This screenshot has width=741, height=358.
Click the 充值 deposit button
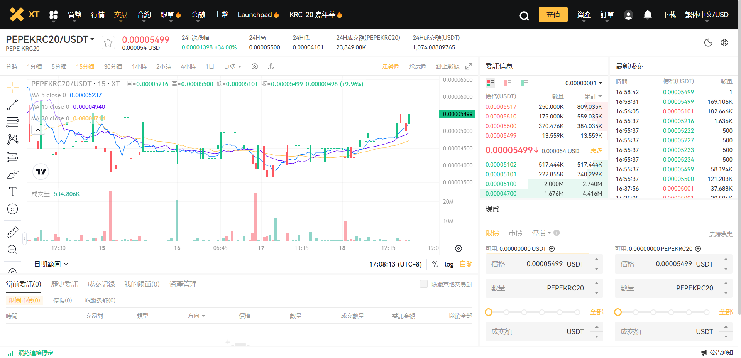pyautogui.click(x=553, y=15)
